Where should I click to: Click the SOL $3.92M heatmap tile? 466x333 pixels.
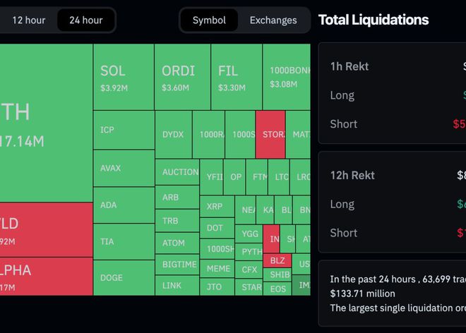(124, 77)
